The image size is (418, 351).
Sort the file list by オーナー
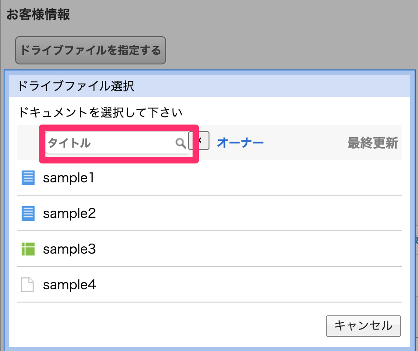point(240,143)
